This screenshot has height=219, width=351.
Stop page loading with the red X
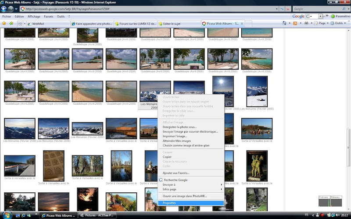coord(288,9)
